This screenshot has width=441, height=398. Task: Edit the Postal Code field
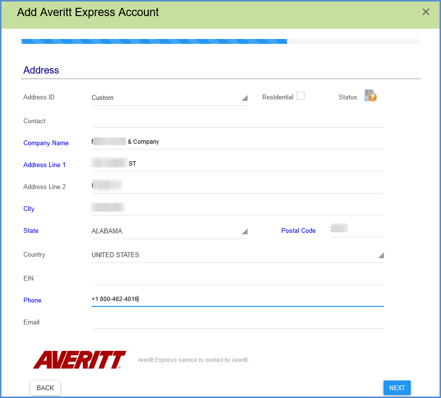coord(357,229)
